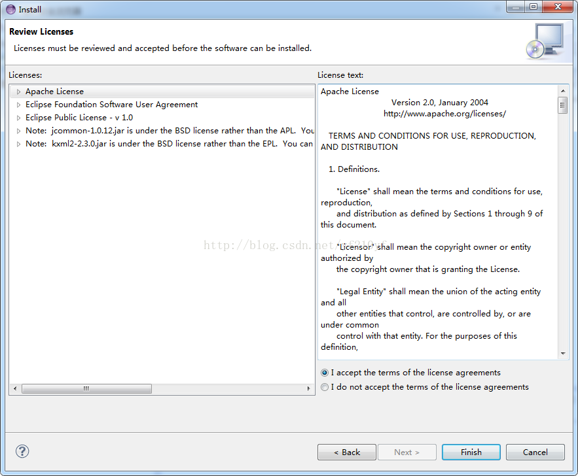The width and height of the screenshot is (578, 476).
Task: Select 'I do not accept the terms' radio button
Action: (x=325, y=387)
